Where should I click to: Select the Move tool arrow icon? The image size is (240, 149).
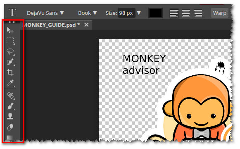(10, 30)
